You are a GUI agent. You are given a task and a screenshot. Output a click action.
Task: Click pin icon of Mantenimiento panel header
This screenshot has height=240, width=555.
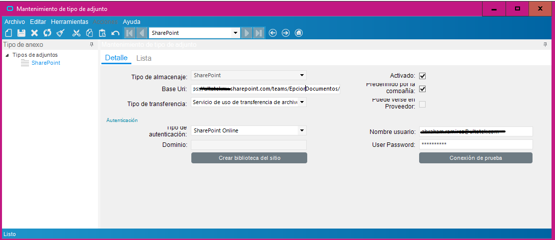coord(545,44)
